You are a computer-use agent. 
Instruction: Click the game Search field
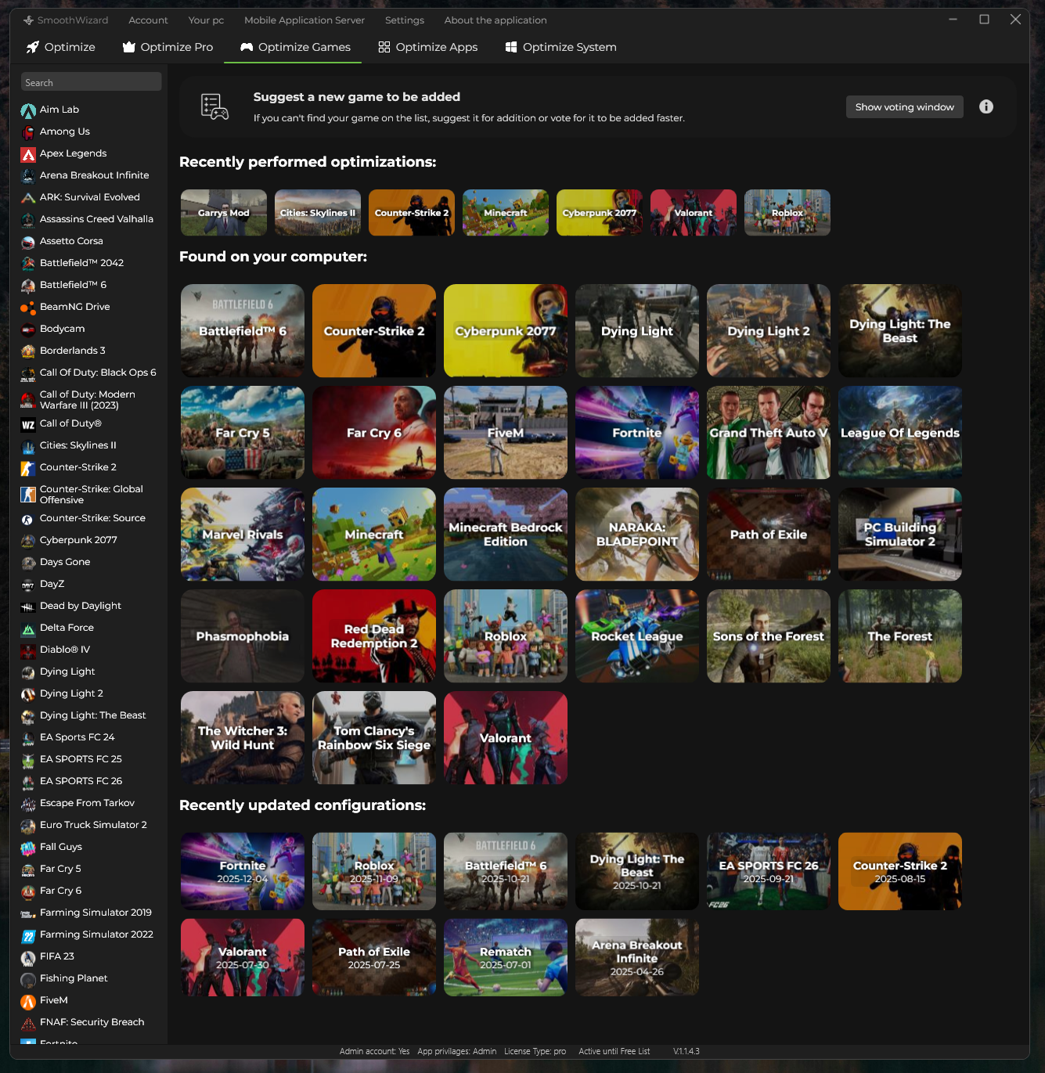(x=91, y=82)
